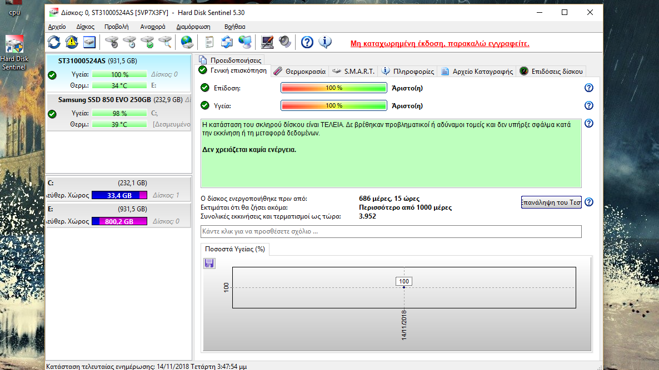Click the help icon beside Επίδοση row
The height and width of the screenshot is (370, 659).
[589, 88]
